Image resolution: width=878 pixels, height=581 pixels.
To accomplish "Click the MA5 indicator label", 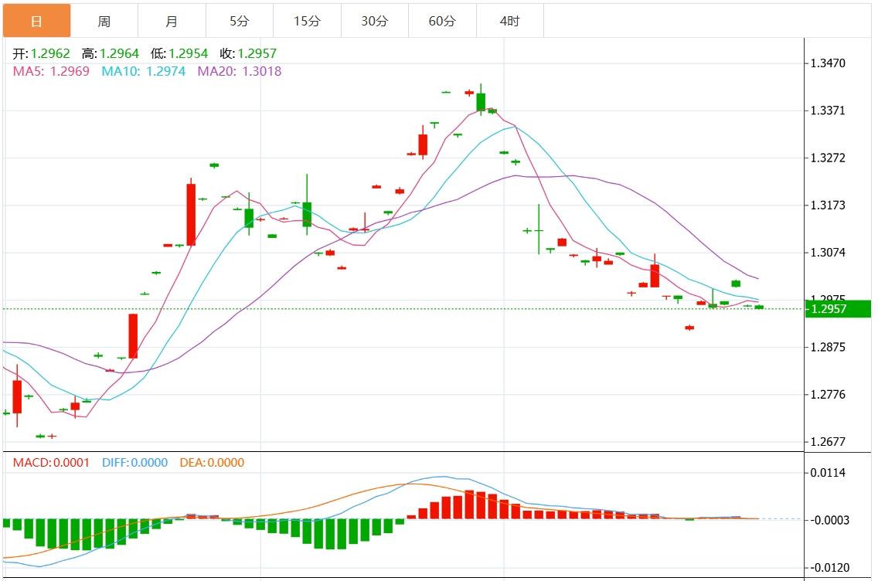I will 51,71.
